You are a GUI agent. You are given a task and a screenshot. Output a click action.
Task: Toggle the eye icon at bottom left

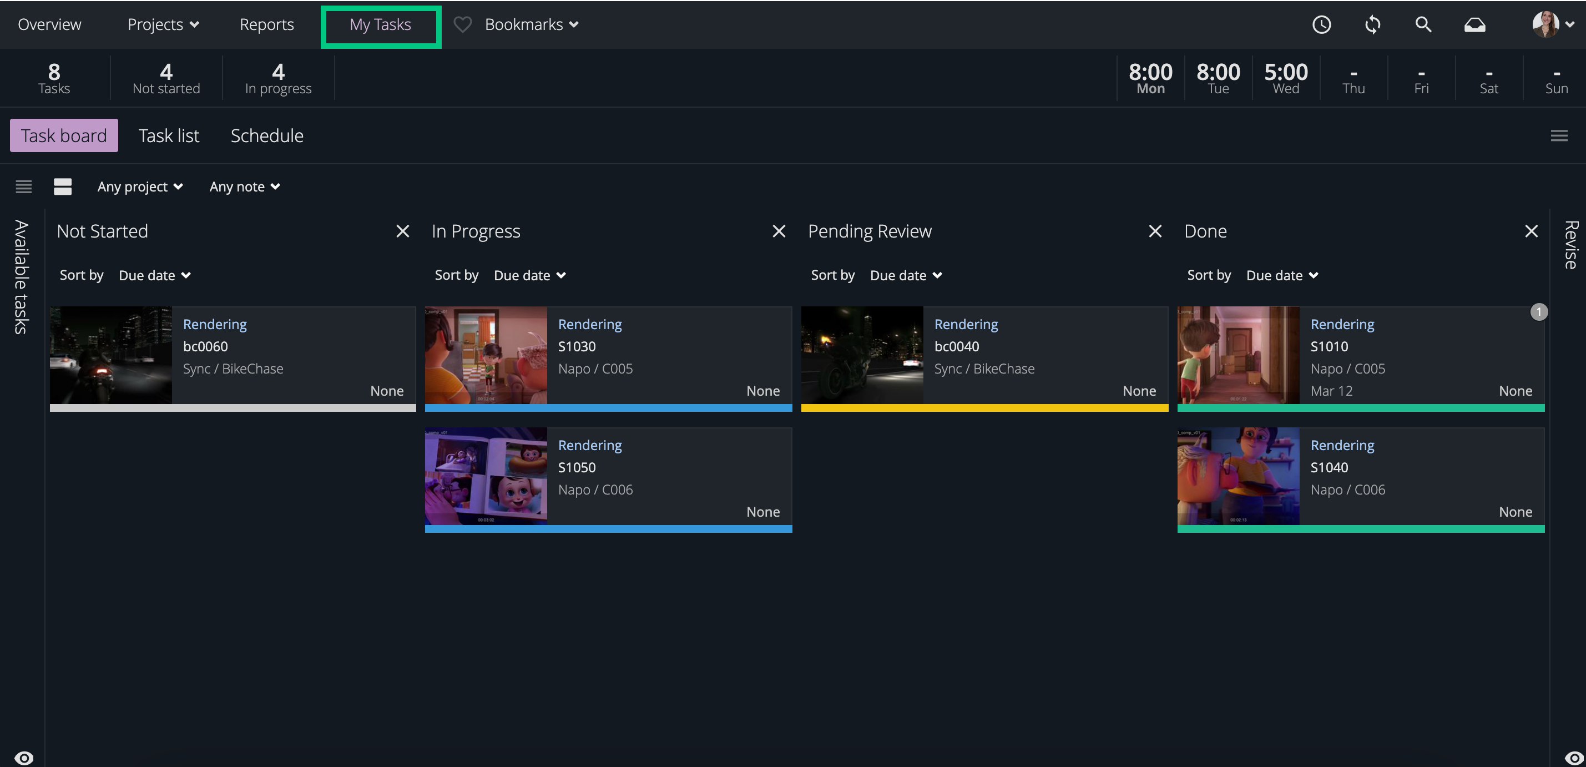click(24, 757)
